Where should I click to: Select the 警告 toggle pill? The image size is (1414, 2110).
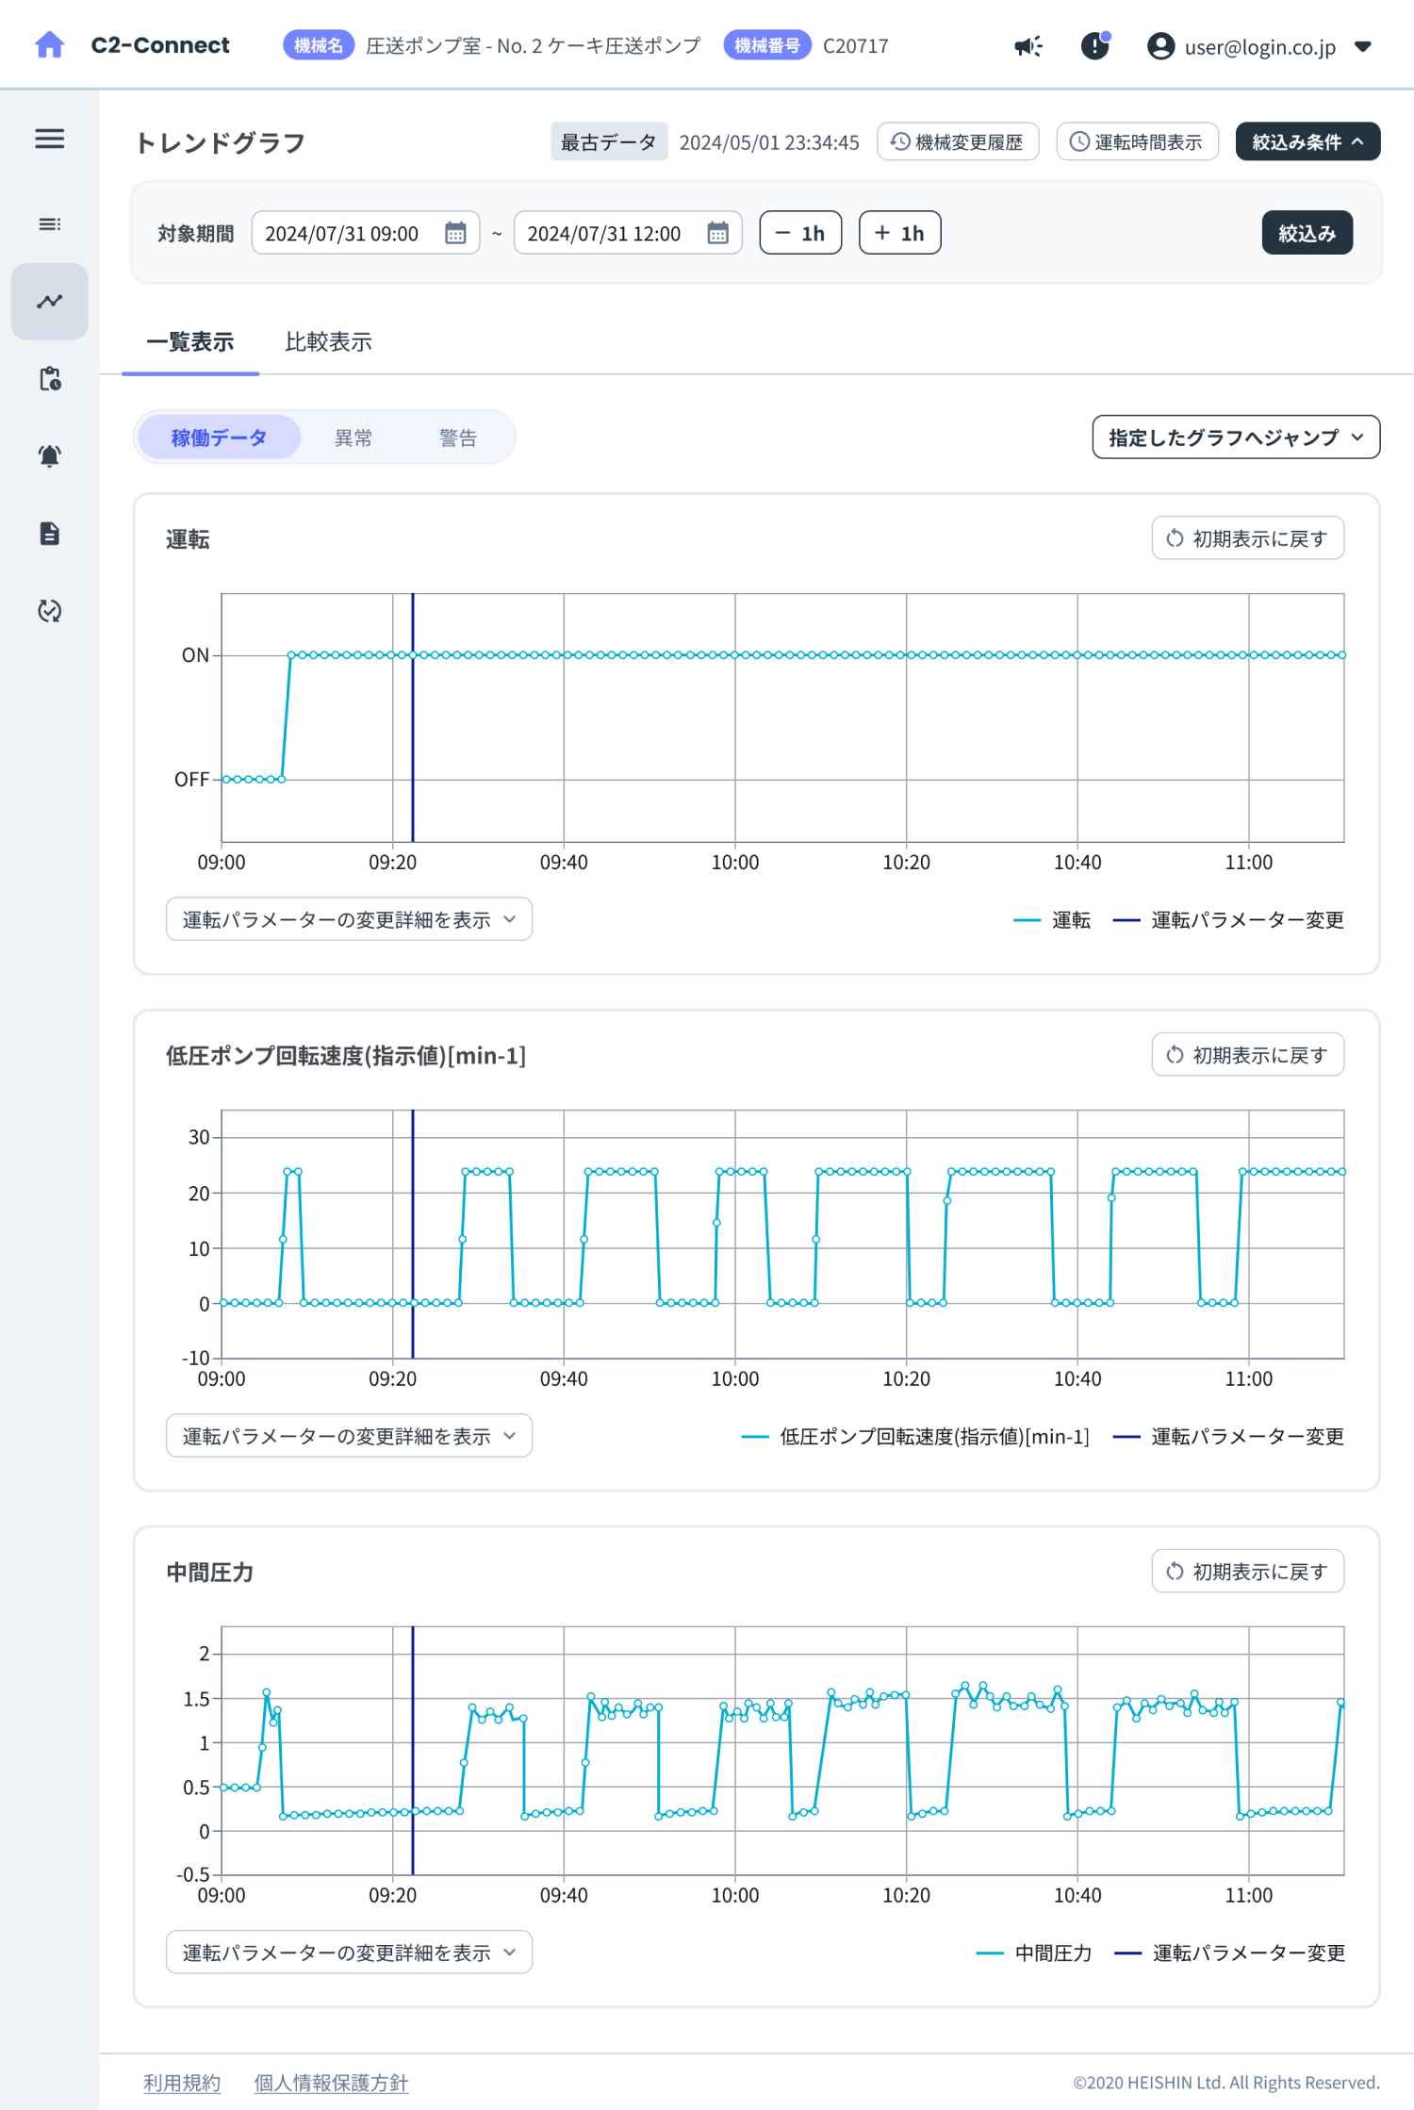(x=458, y=437)
